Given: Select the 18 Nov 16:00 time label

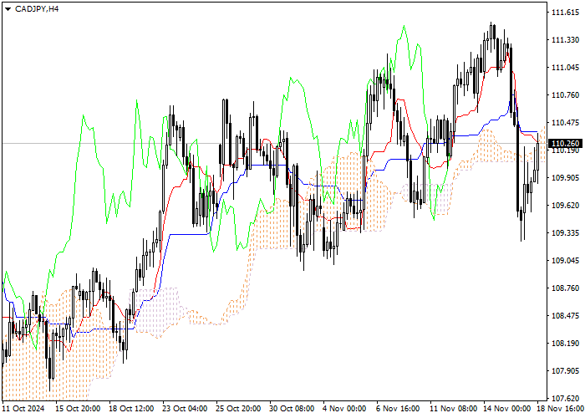Looking at the screenshot, I should pos(560,409).
